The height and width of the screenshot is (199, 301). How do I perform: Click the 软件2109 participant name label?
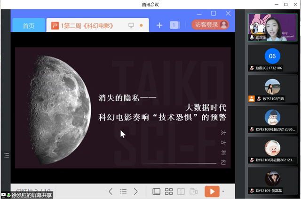269,191
